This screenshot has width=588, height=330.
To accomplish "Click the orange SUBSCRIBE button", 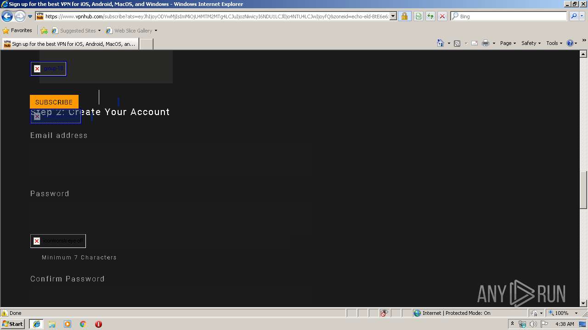I will click(54, 102).
